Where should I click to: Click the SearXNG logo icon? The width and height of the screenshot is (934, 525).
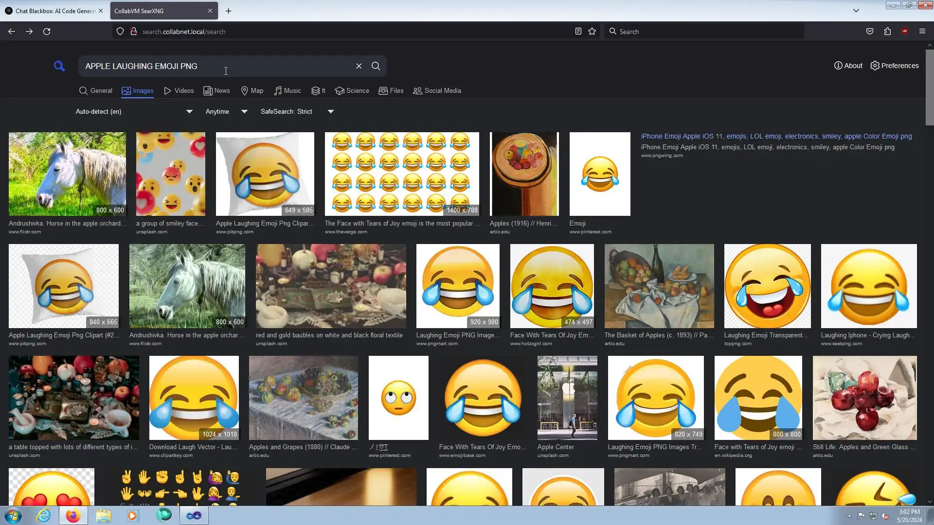tap(59, 66)
